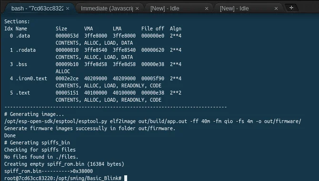Click the File off value '00005f90'
319x181 pixels.
[x=152, y=78]
